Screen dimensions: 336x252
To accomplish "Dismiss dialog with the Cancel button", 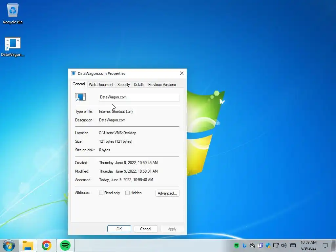I will (146, 229).
